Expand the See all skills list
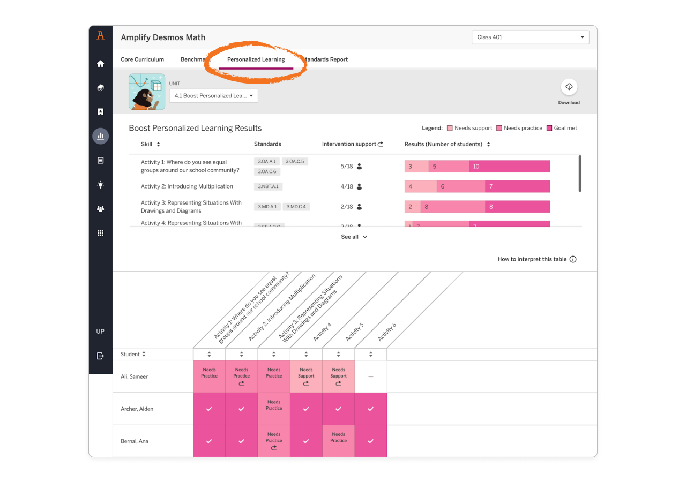Image resolution: width=686 pixels, height=482 pixels. [x=354, y=237]
